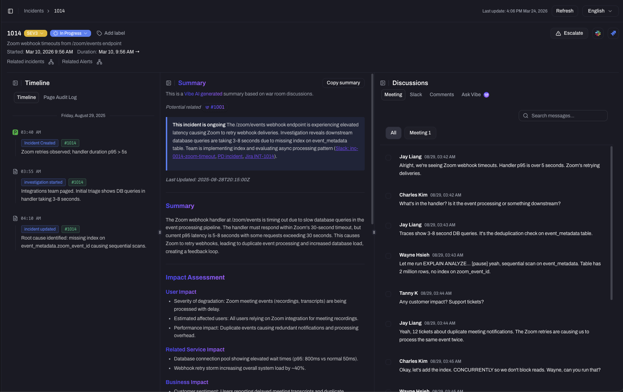Collapse the Discussions panel icon

383,83
